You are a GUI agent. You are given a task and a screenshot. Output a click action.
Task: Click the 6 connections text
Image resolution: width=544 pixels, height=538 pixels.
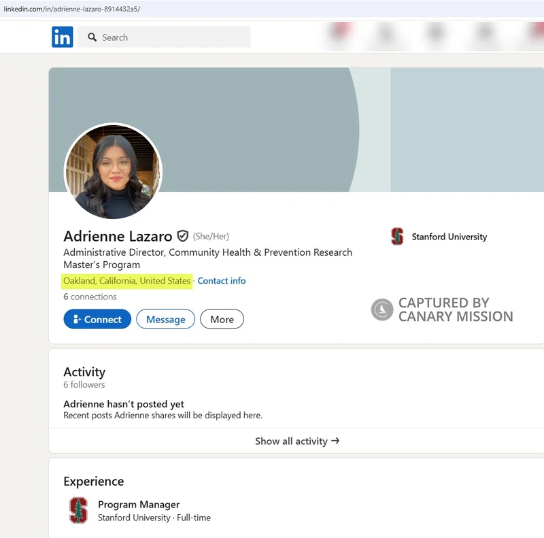[90, 297]
